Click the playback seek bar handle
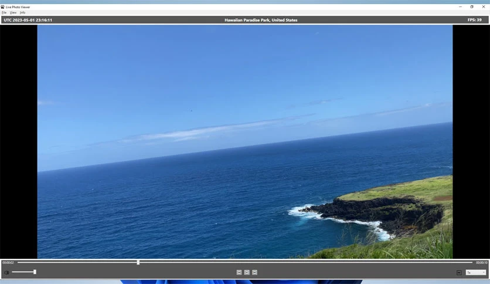Viewport: 490px width, 284px height. 138,262
